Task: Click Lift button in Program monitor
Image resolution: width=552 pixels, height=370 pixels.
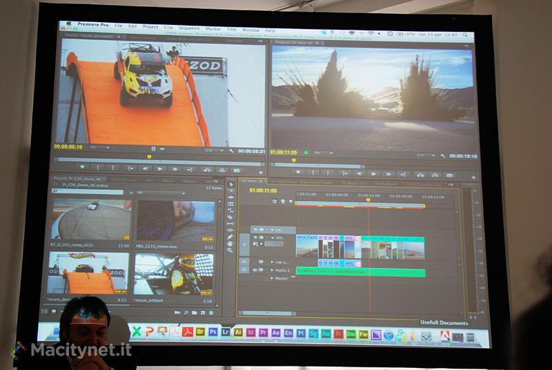Action: [420, 175]
